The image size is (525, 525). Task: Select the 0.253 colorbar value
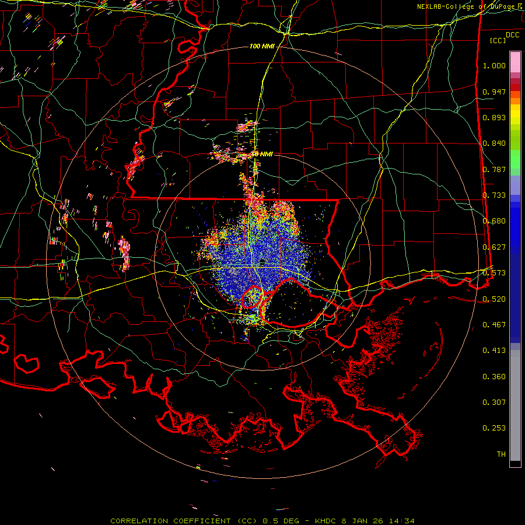[x=494, y=428]
